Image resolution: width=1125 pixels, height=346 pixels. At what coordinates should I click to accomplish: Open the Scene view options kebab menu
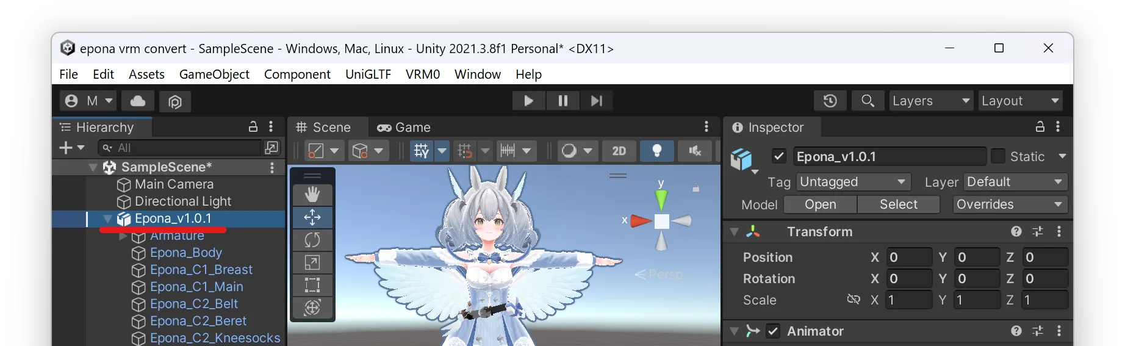706,126
